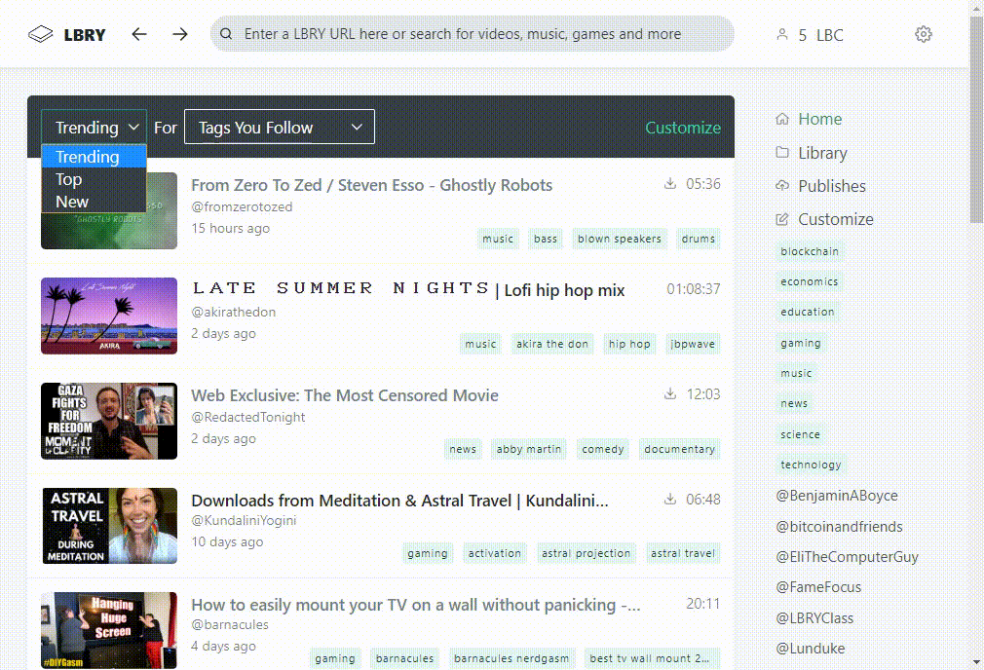
Task: Click the music tag in sidebar
Action: tap(796, 373)
